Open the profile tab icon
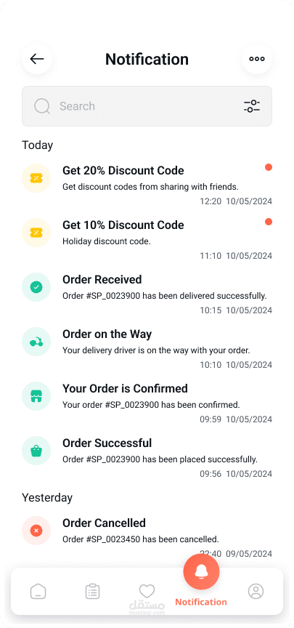 256,591
